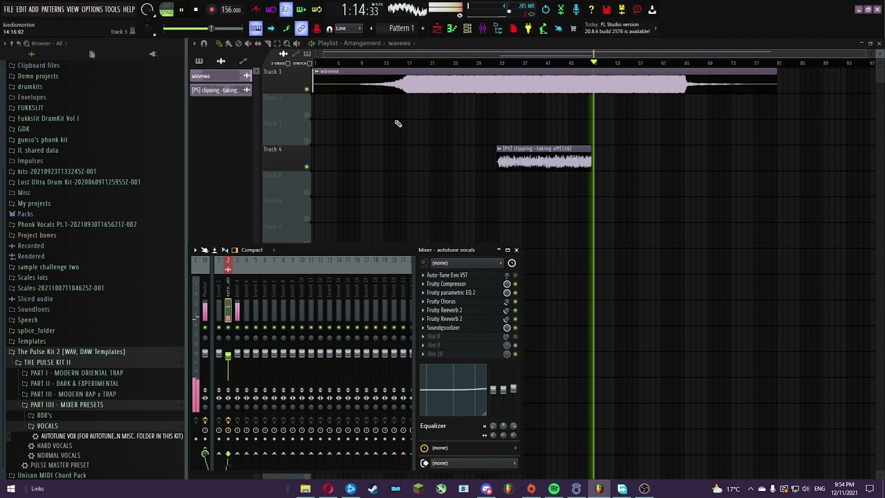Click the microphone one-click recording icon
Image resolution: width=885 pixels, height=498 pixels.
click(576, 10)
